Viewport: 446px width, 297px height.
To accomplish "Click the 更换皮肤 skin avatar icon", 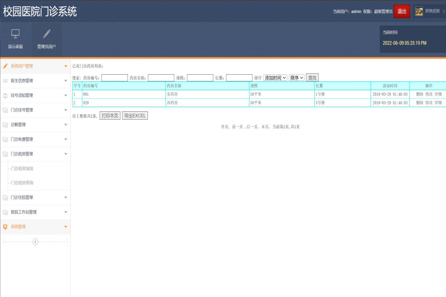I will [419, 12].
